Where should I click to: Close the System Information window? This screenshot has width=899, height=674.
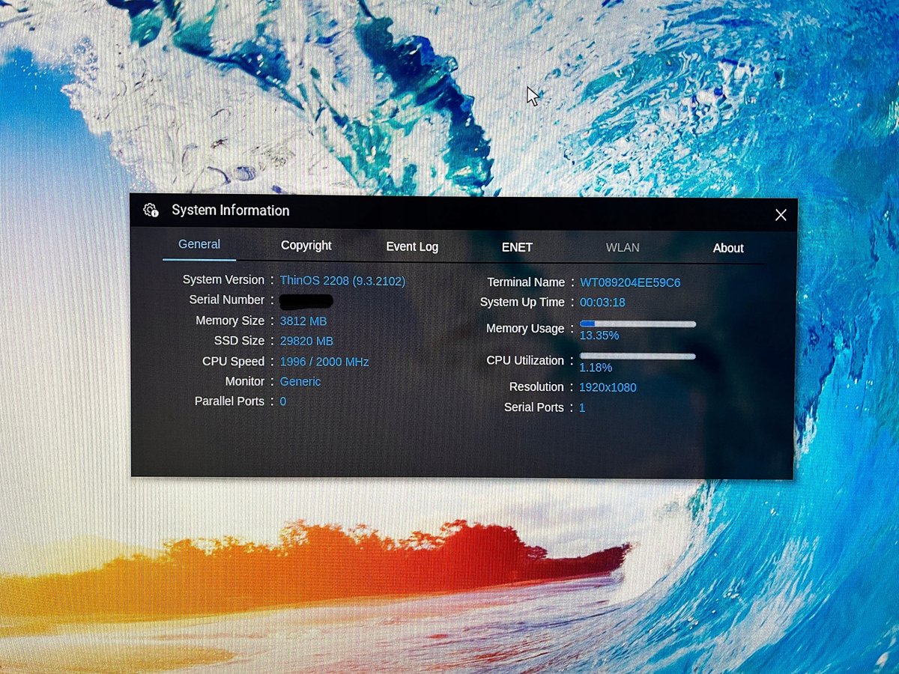[781, 215]
